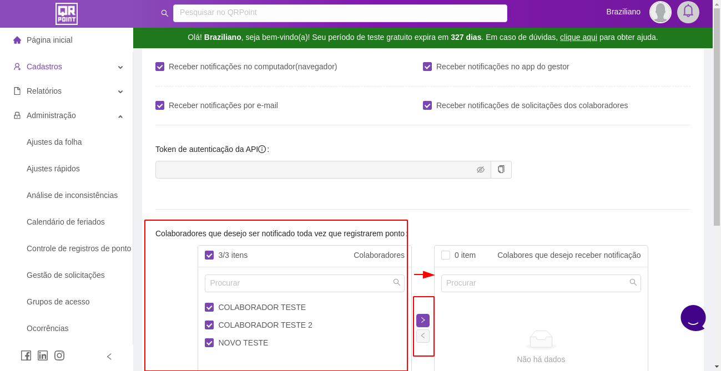
Task: Open the LinkedIn icon link
Action: (43, 356)
